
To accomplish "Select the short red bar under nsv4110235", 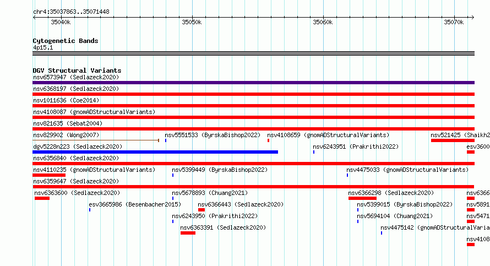I will click(x=49, y=175).
